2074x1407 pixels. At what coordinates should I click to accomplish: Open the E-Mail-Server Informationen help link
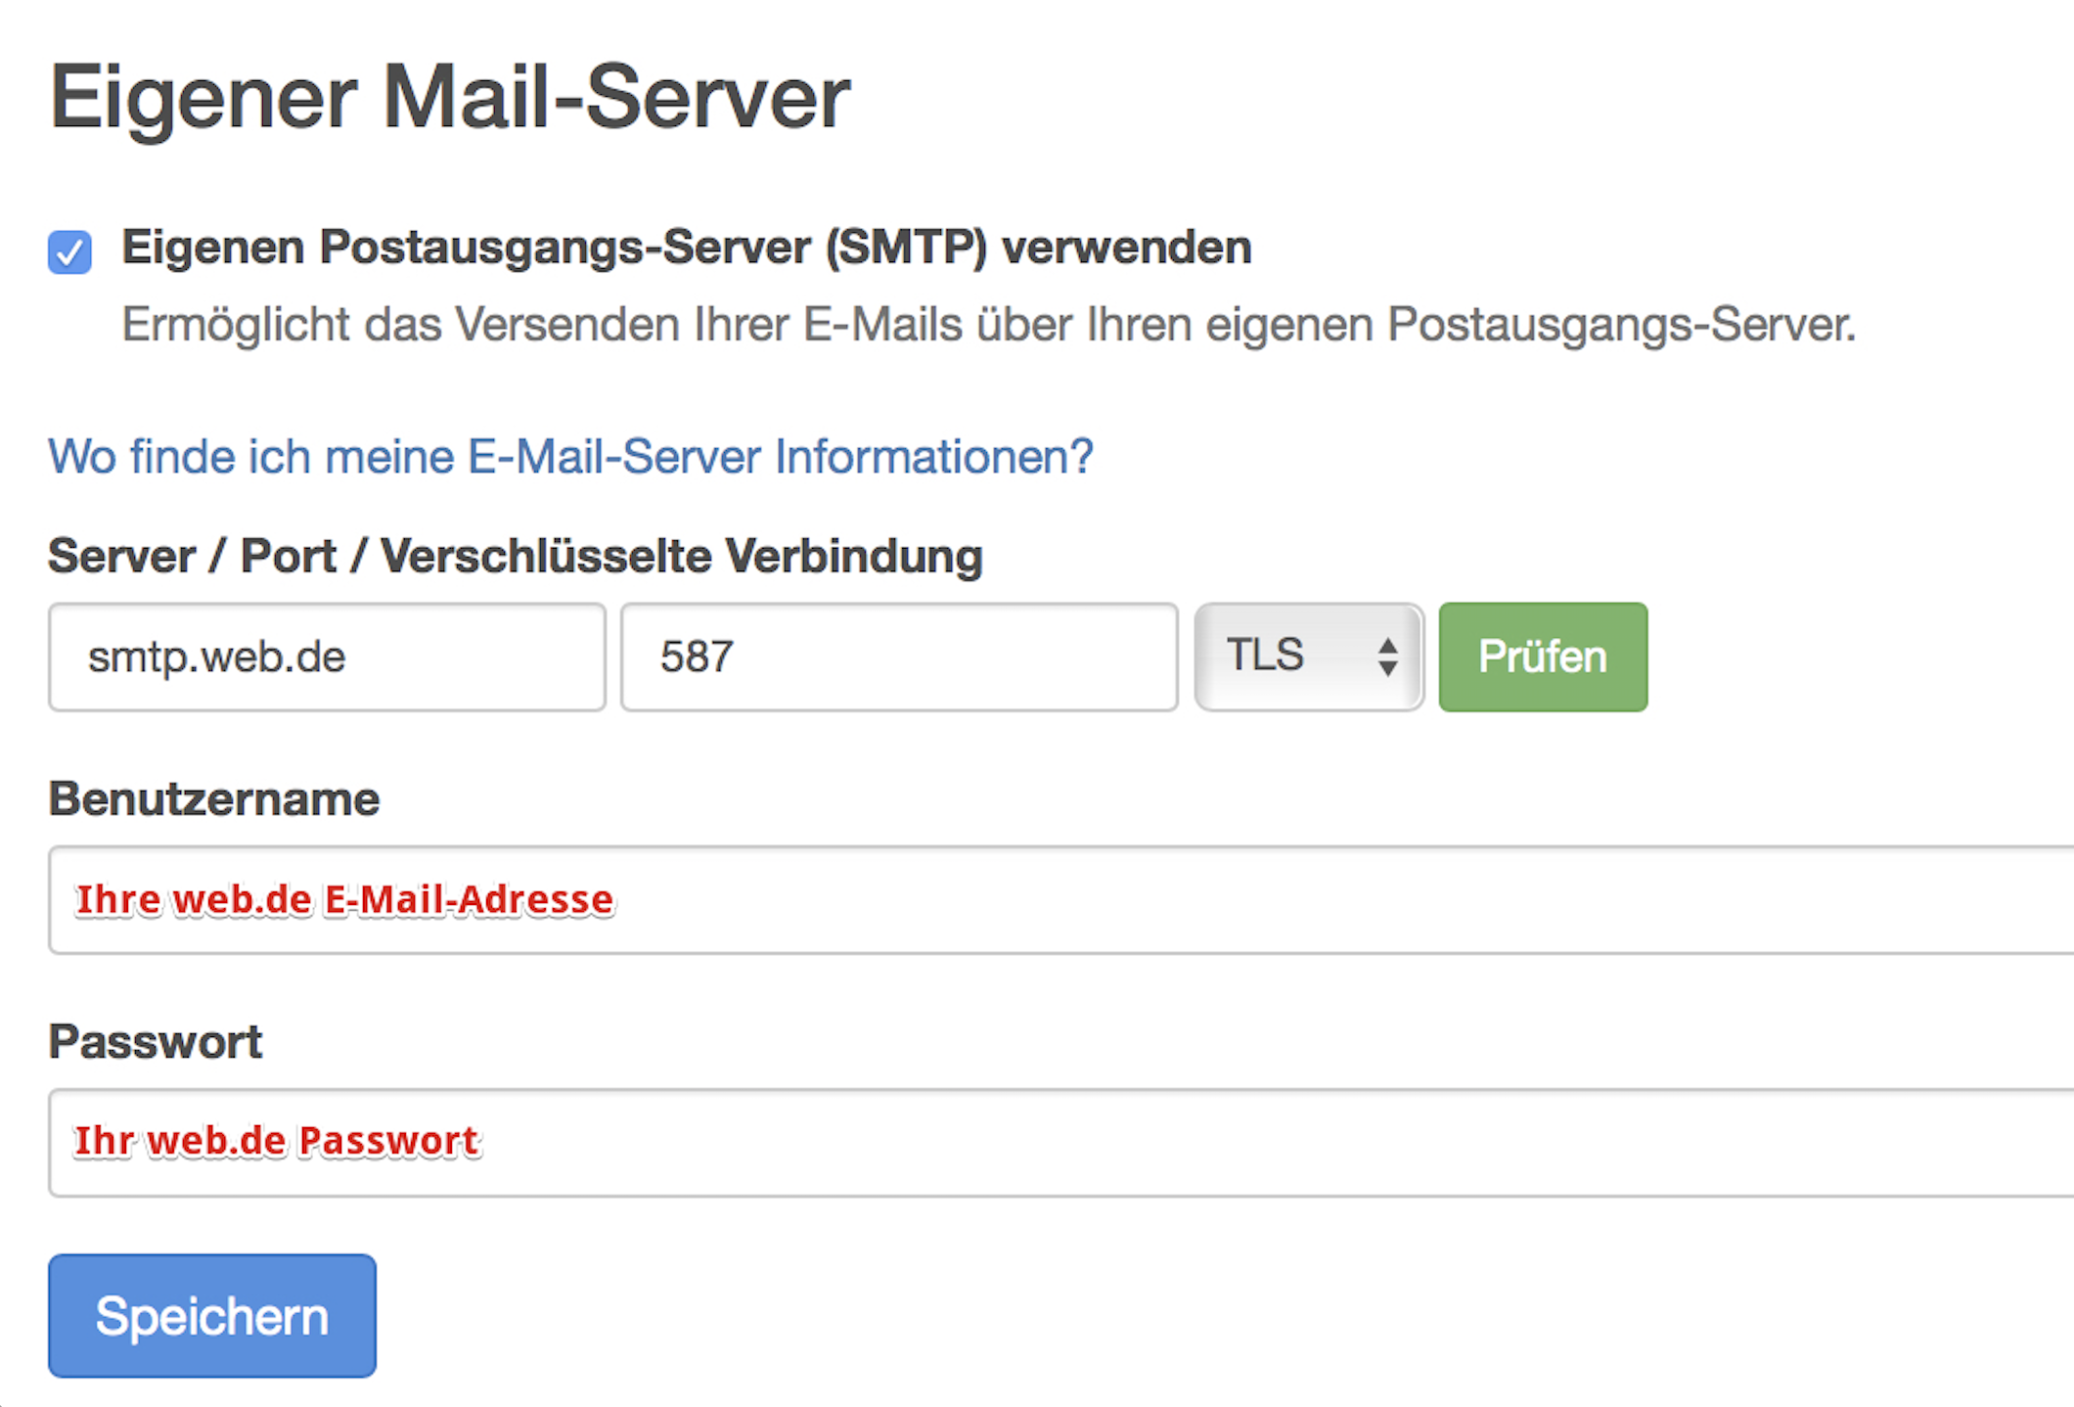click(570, 457)
